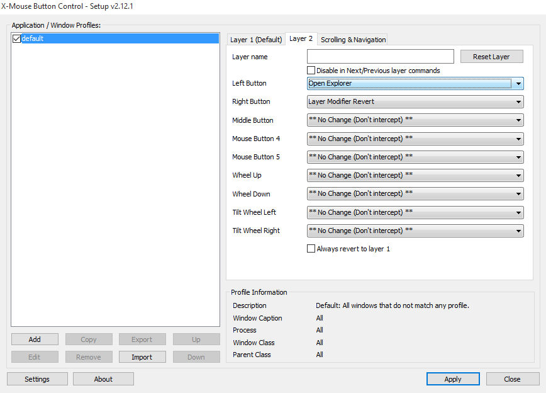This screenshot has height=393, width=546.
Task: Click the Import button
Action: [x=142, y=357]
